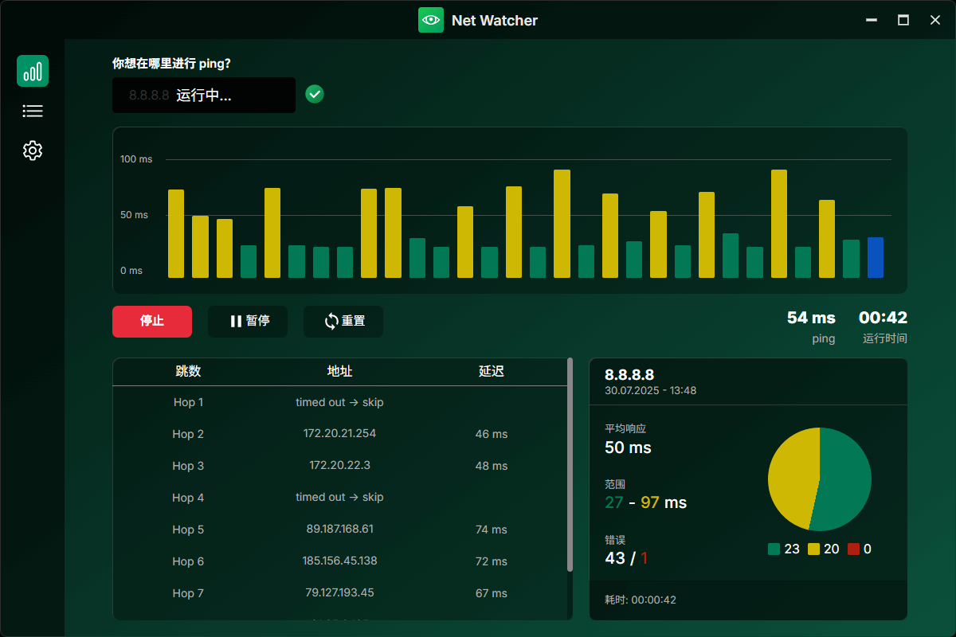Click the green checkmark beside the address field
This screenshot has height=637, width=956.
click(x=314, y=94)
